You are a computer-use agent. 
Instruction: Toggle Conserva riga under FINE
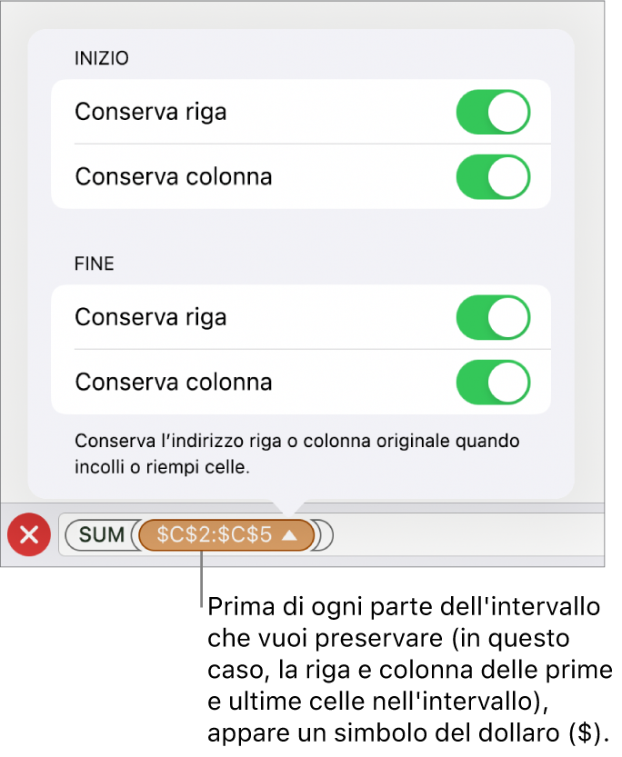tap(492, 317)
